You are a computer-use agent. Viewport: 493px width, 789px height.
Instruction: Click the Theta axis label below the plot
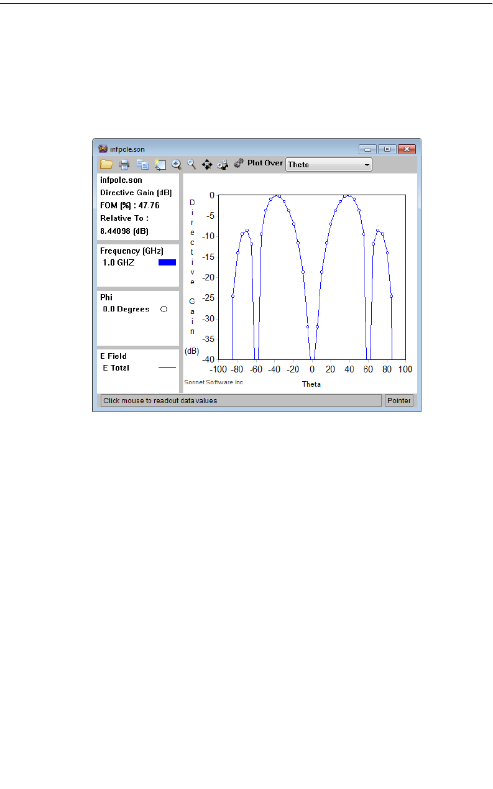pos(311,384)
